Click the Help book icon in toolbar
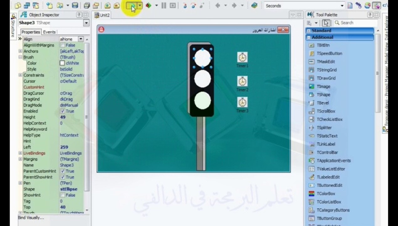This screenshot has height=226, width=398. click(x=254, y=5)
